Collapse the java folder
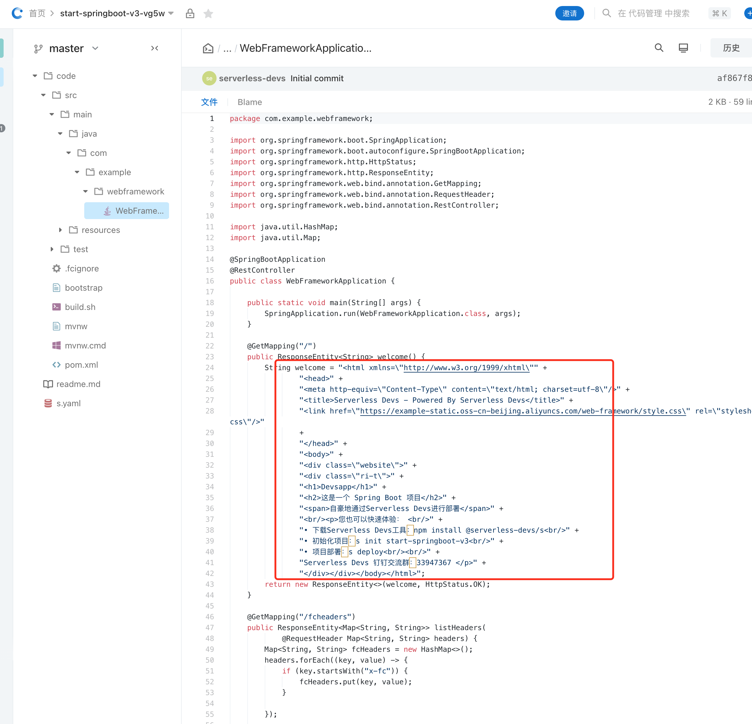This screenshot has width=752, height=724. tap(60, 134)
